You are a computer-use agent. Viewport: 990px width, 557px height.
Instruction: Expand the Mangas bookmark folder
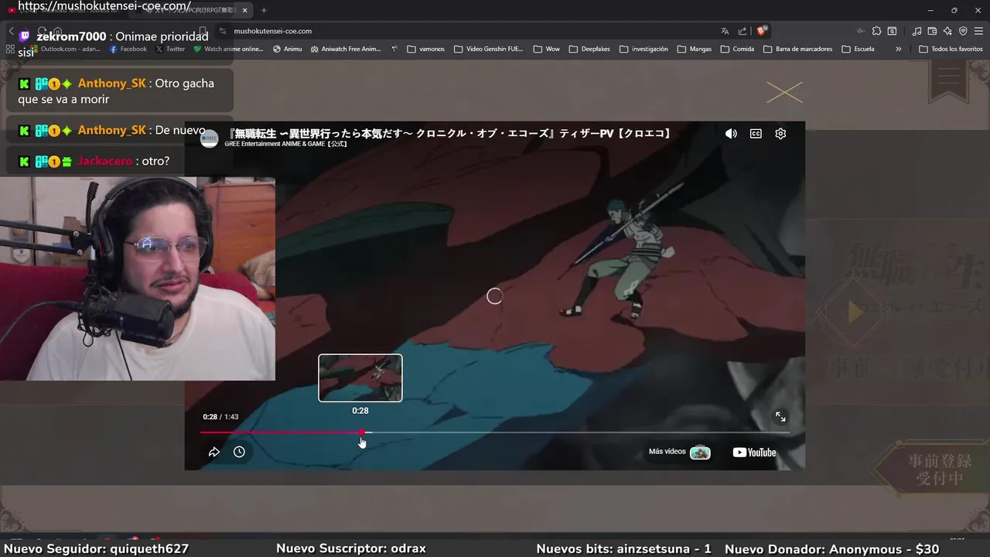coord(695,49)
